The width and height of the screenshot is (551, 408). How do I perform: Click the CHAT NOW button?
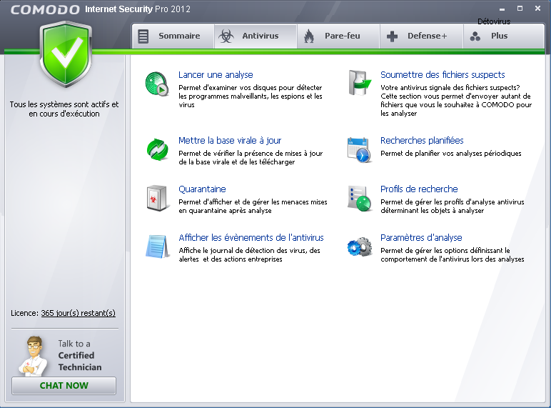[x=64, y=385]
